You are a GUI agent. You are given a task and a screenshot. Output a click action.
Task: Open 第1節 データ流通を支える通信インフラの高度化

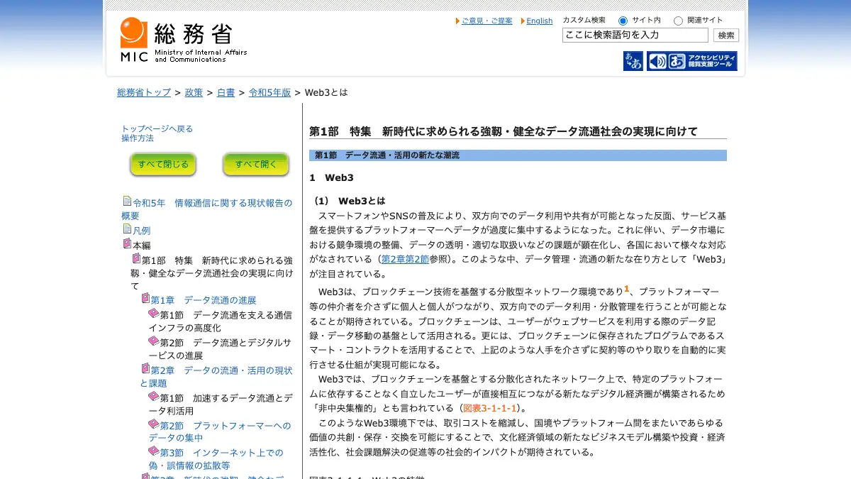220,321
